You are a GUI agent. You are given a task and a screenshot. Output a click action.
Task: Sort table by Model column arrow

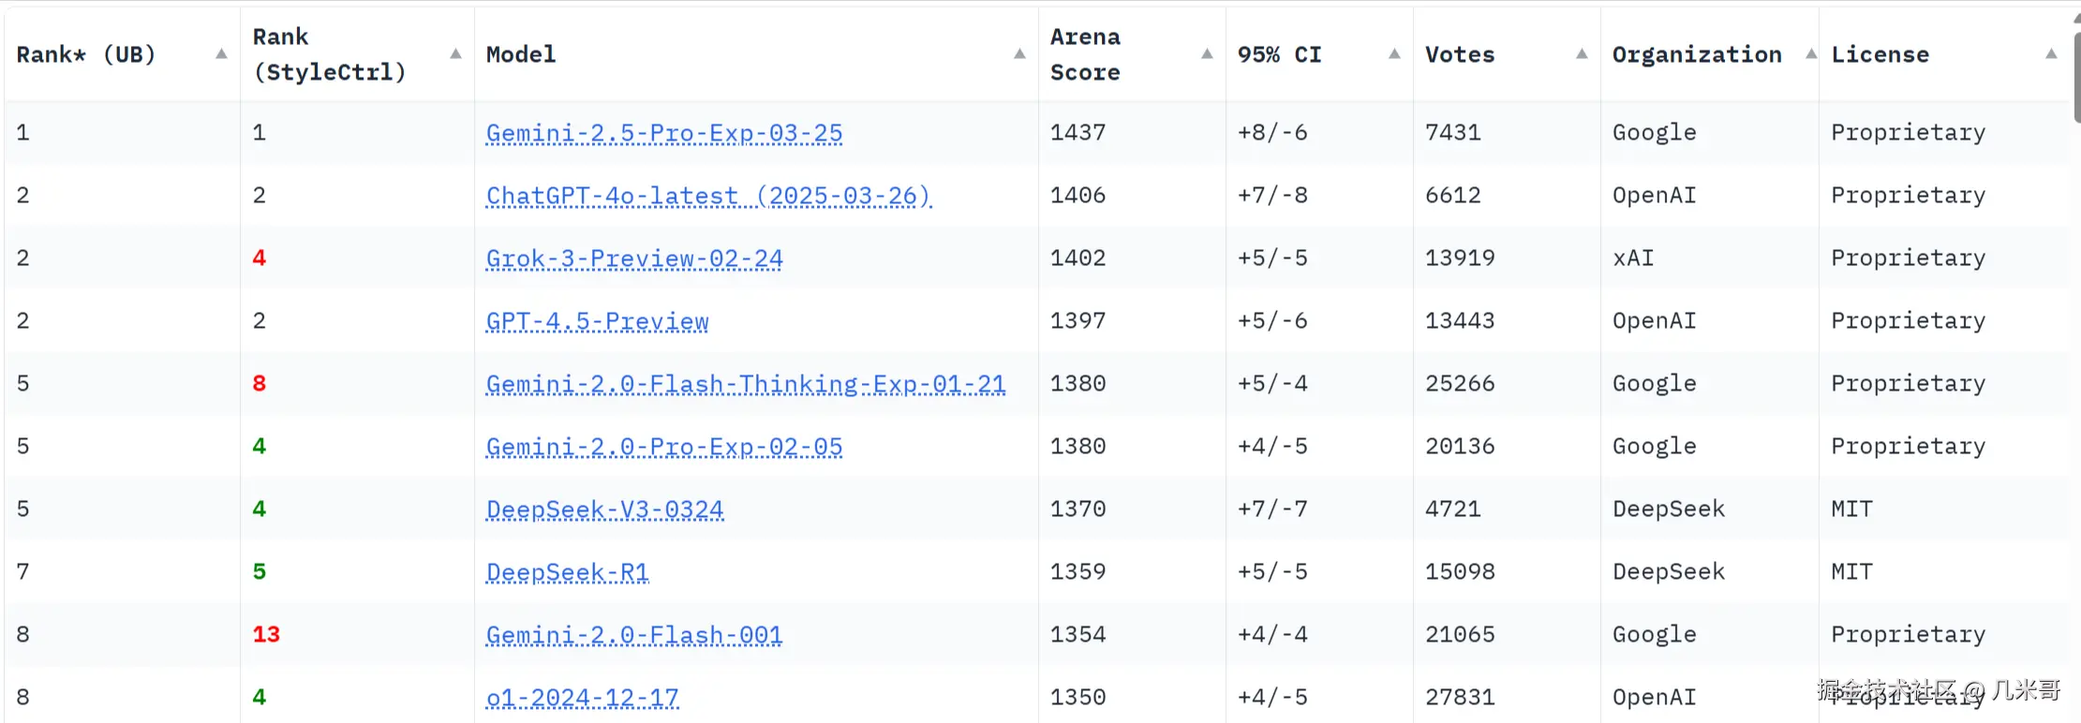[x=1019, y=54]
